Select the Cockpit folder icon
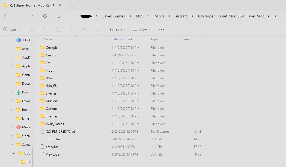286x167 pixels. [x=43, y=47]
